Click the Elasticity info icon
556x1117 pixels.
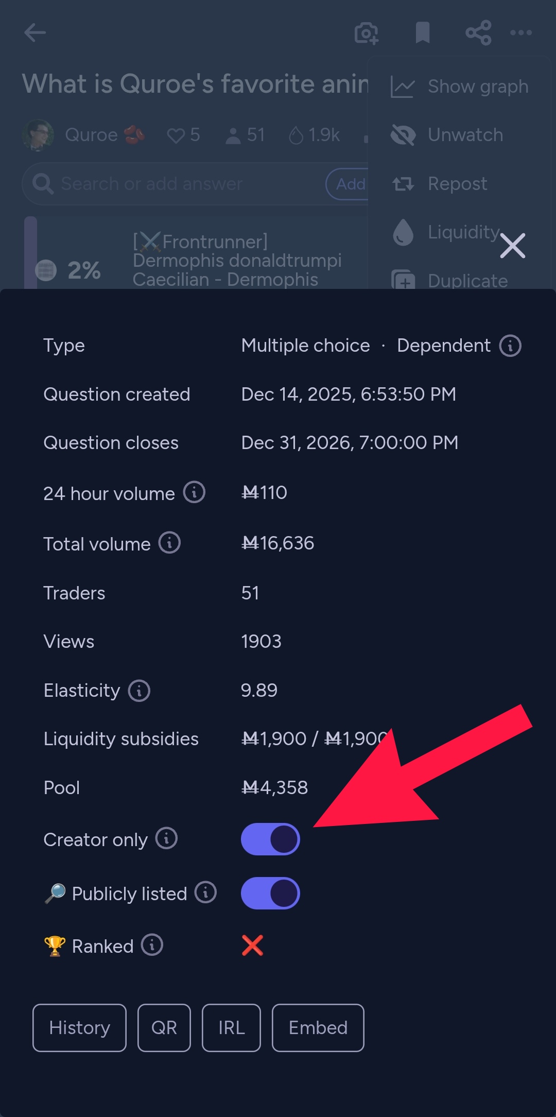click(139, 691)
